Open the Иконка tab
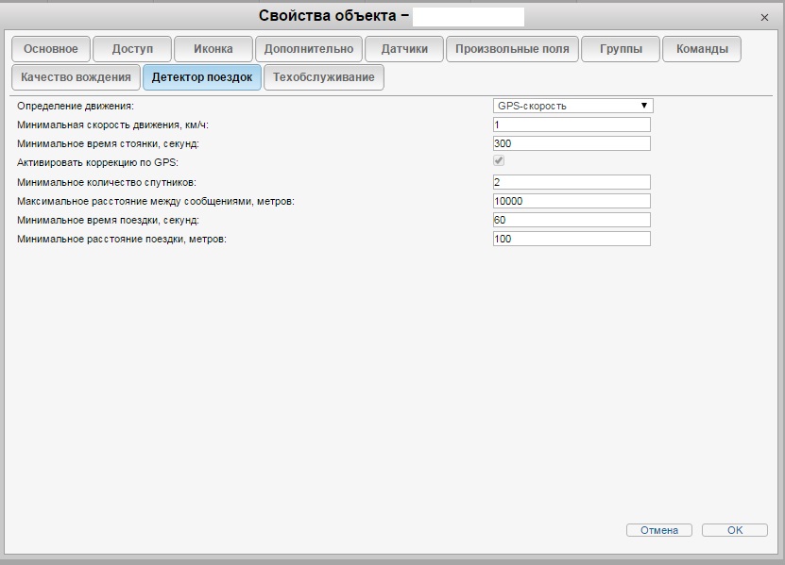This screenshot has height=565, width=785. coord(213,49)
